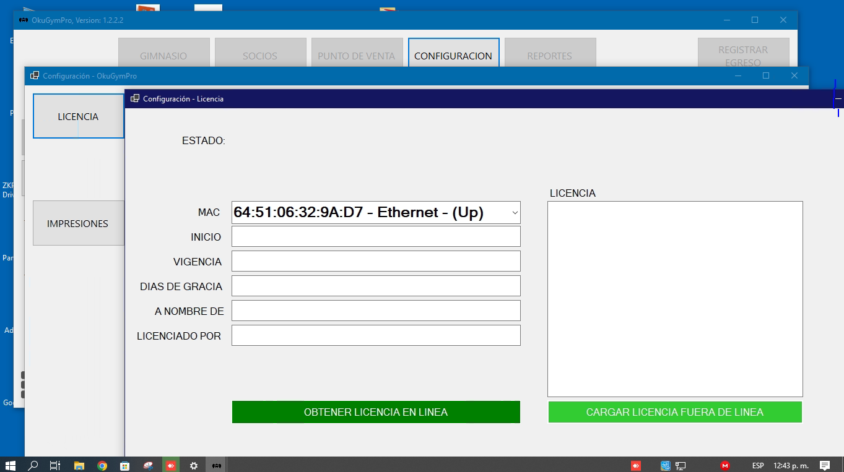Click the Settings gear taskbar icon
This screenshot has width=844, height=472.
[x=194, y=465]
